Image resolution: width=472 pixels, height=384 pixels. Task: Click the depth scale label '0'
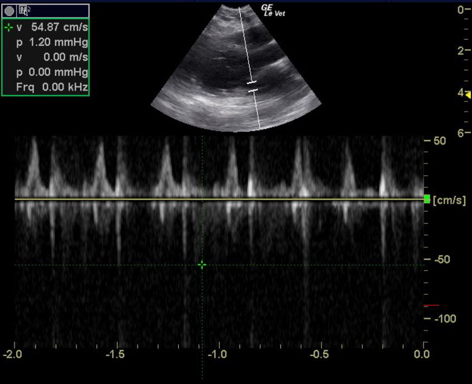coord(460,10)
